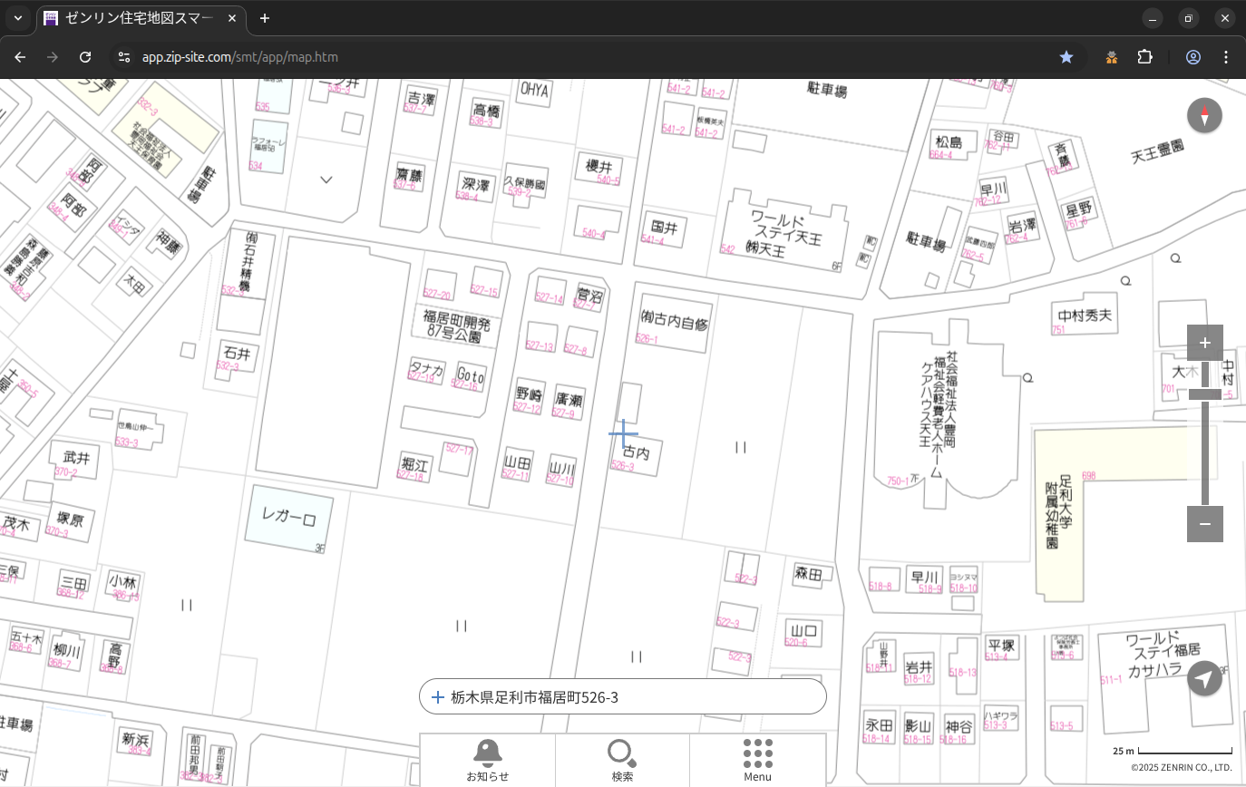
Task: Zoom out with the minus button
Action: click(1204, 524)
